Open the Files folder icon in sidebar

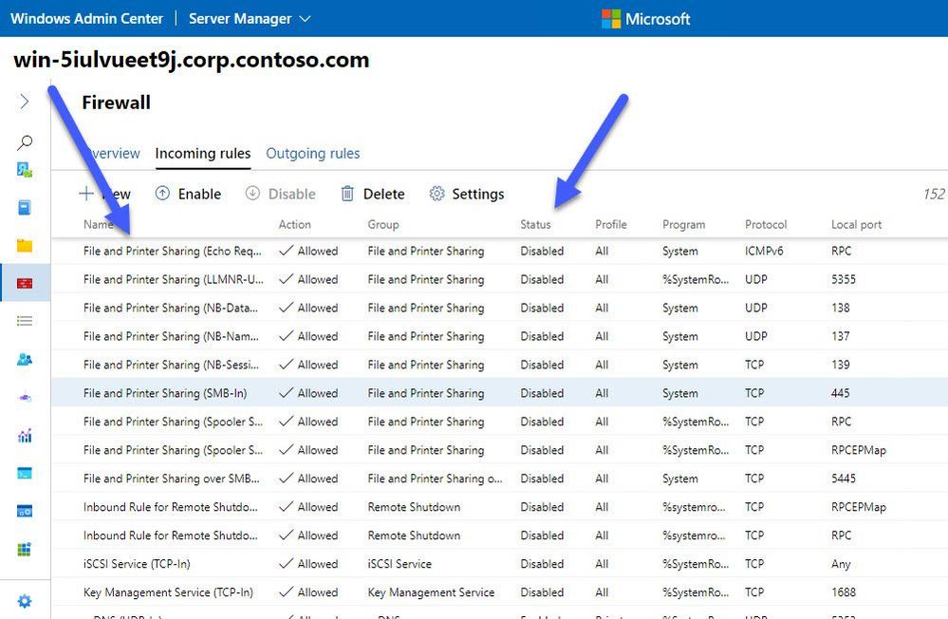[24, 246]
